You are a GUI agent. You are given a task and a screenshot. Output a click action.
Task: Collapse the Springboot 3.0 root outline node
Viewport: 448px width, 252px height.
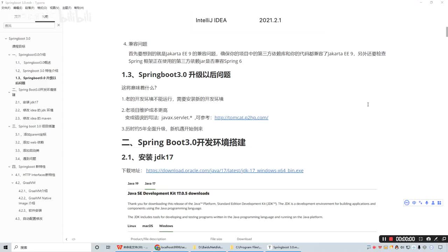pyautogui.click(x=6, y=38)
